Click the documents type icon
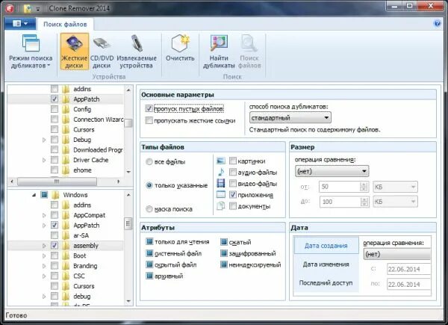Screen dimensions: 448x325 click(220, 205)
